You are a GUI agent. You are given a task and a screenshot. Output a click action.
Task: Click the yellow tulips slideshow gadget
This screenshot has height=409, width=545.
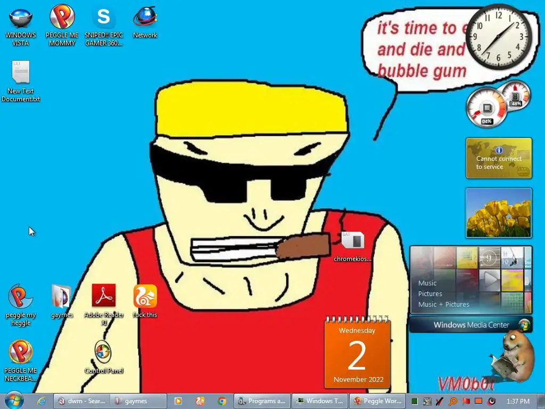pyautogui.click(x=499, y=213)
